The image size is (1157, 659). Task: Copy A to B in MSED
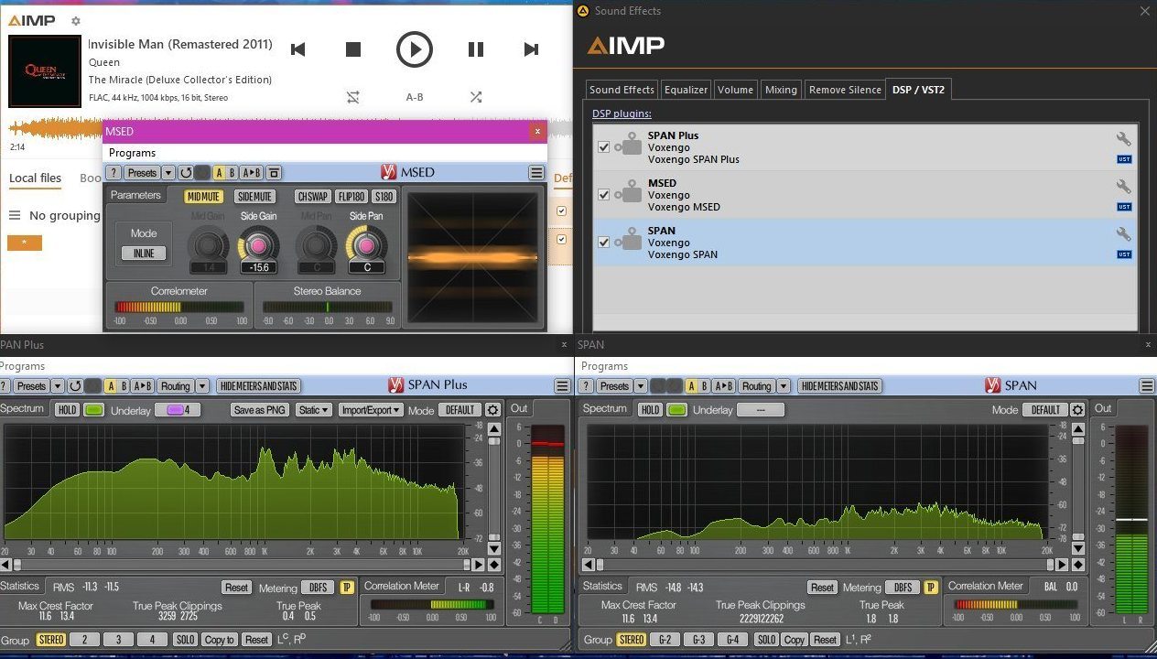(x=252, y=173)
